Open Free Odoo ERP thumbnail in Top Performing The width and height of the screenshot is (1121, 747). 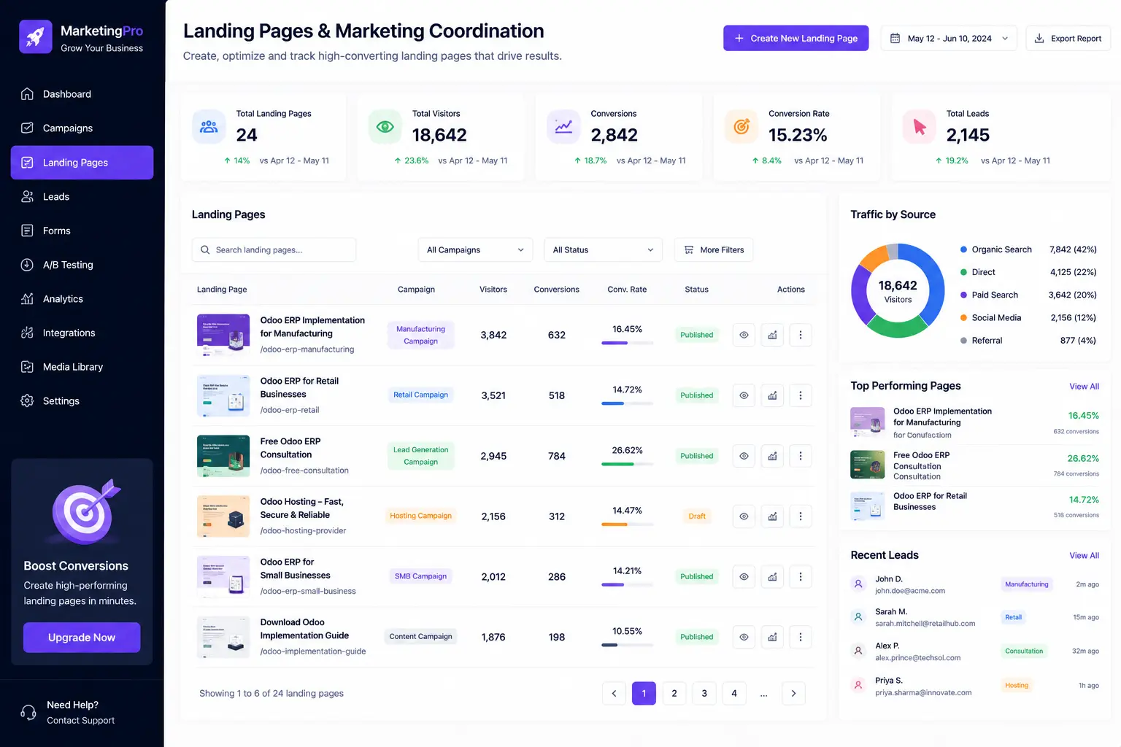tap(868, 465)
